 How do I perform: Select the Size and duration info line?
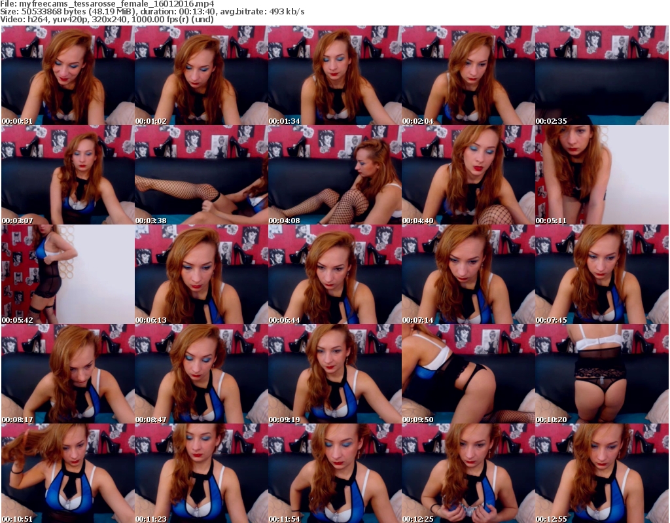(152, 12)
